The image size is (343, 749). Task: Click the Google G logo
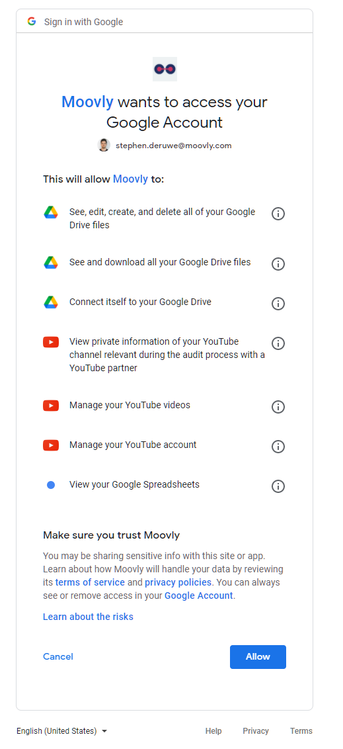[32, 21]
